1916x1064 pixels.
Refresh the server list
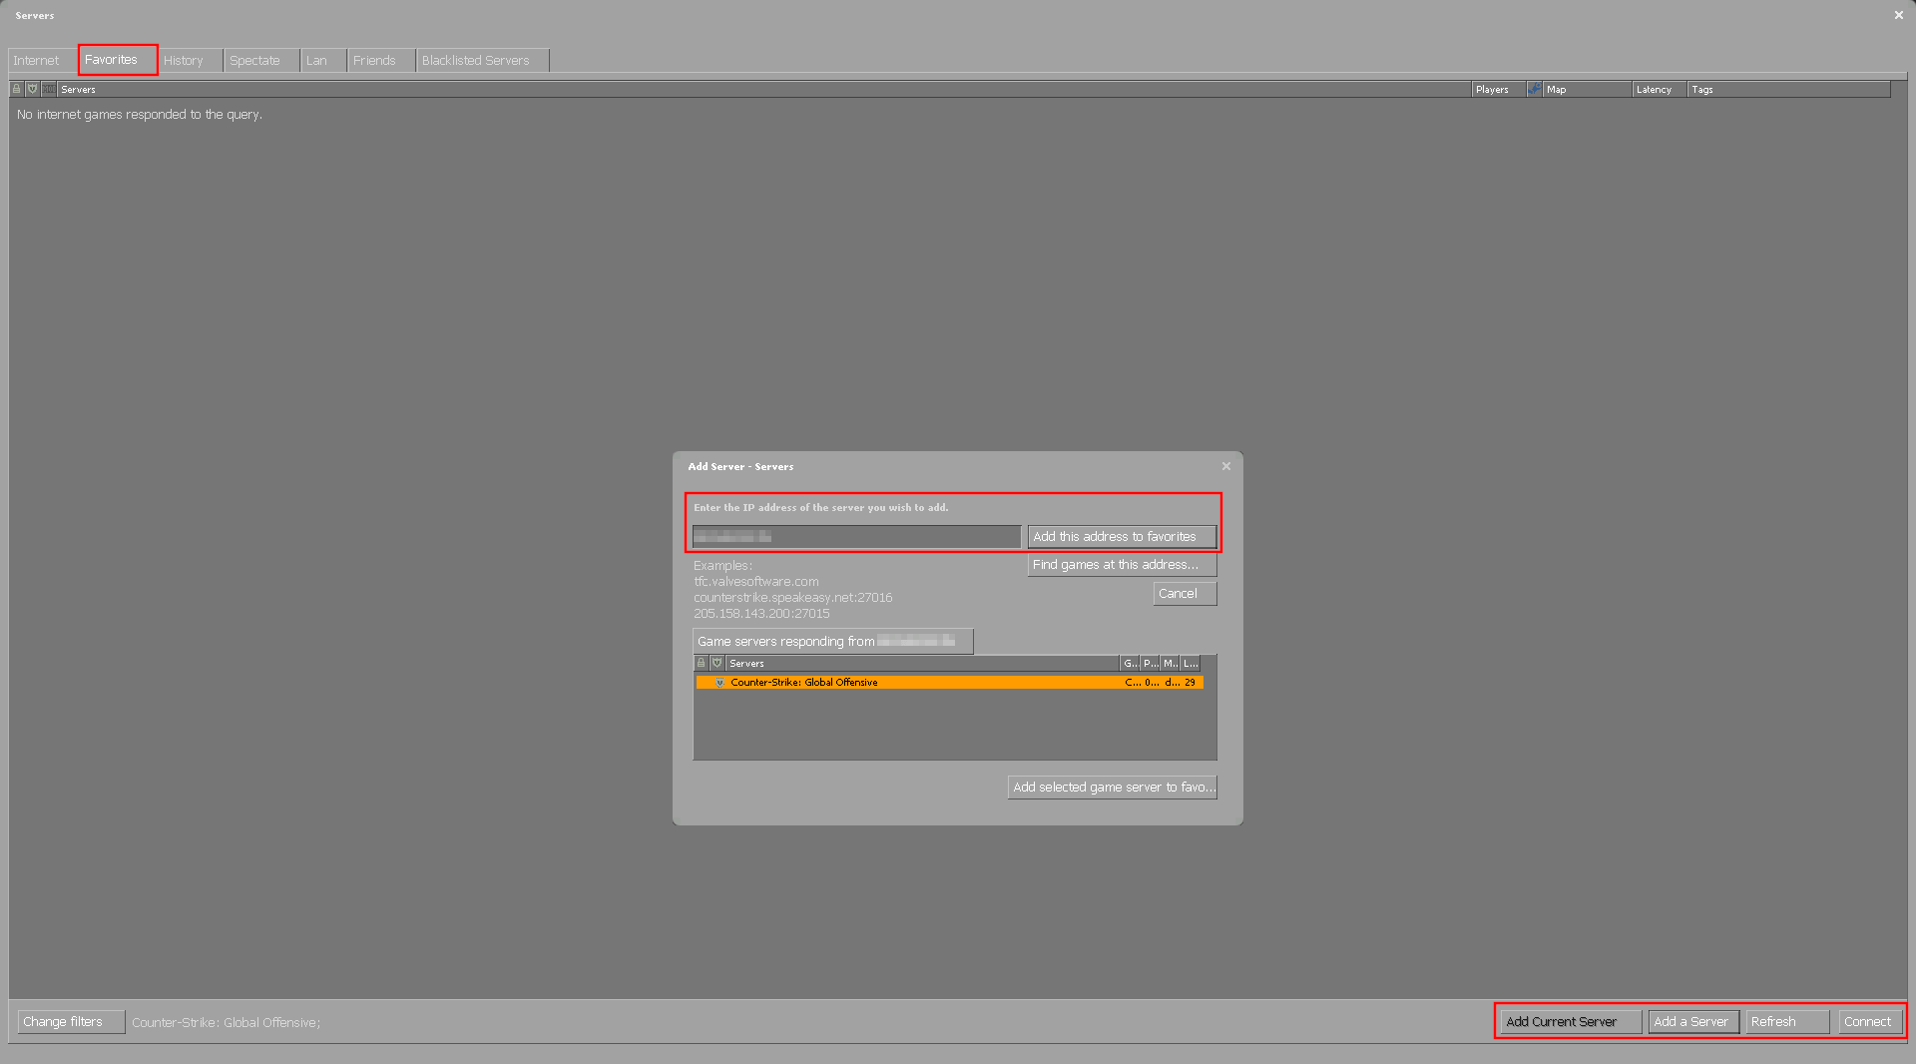[1787, 1022]
